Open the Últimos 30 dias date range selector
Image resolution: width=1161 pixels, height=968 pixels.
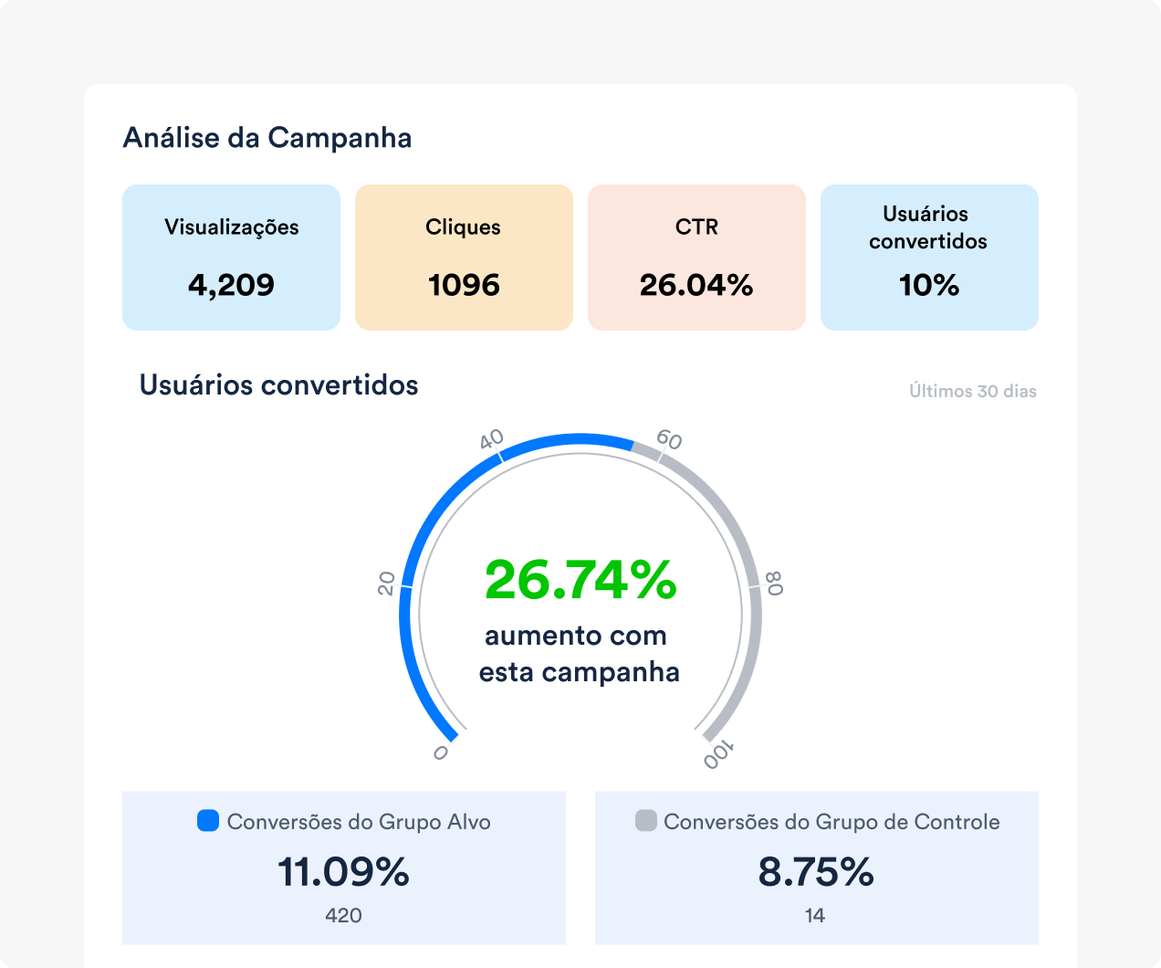pos(970,391)
